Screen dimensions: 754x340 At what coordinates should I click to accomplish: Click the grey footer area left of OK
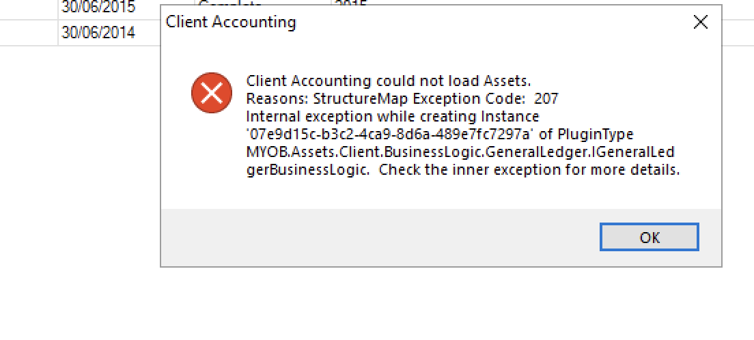pos(376,237)
